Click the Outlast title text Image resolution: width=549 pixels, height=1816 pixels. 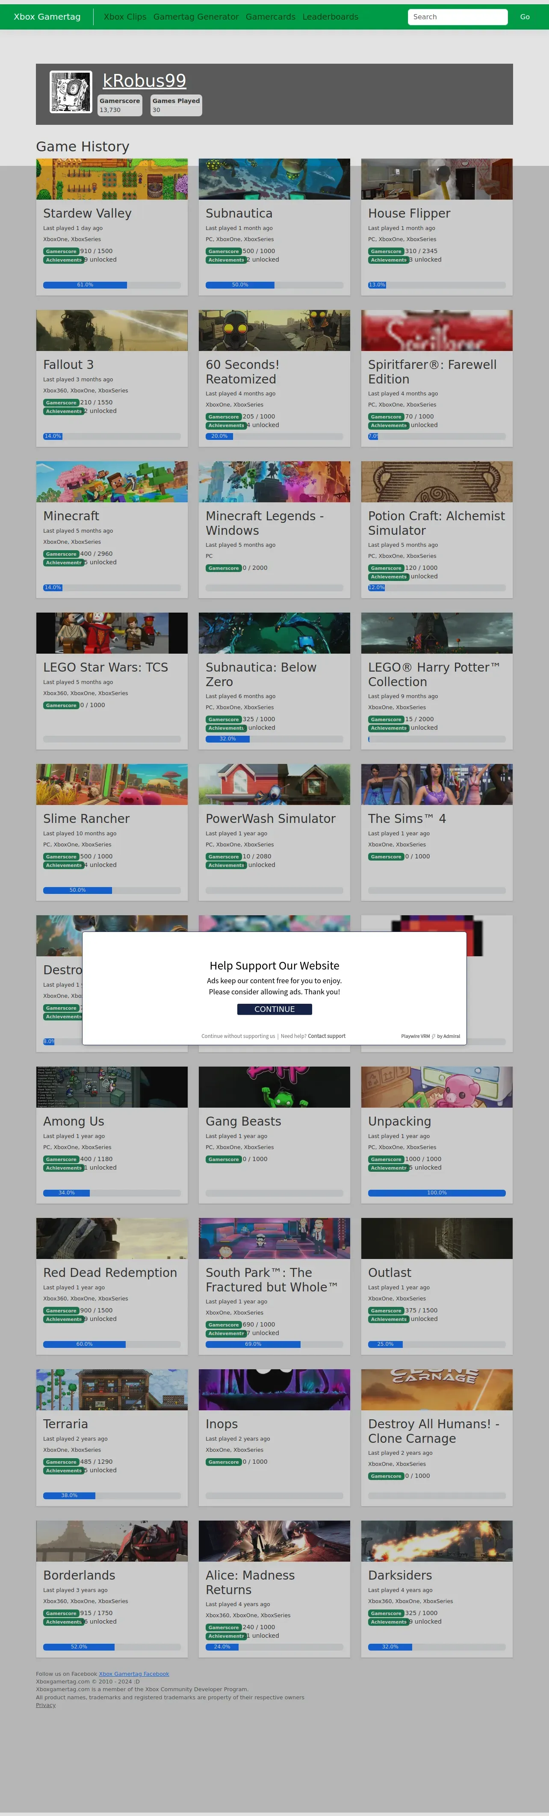tap(390, 1273)
